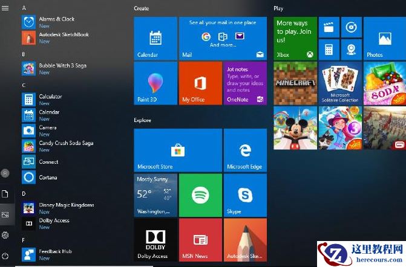Open Settings gear in sidebar

pyautogui.click(x=5, y=235)
